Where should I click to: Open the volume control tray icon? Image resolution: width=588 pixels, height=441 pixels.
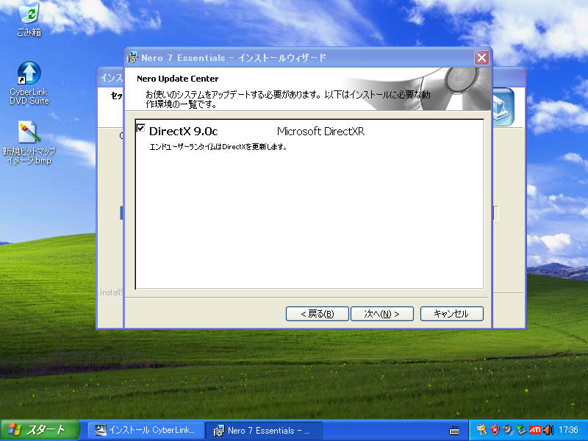548,430
